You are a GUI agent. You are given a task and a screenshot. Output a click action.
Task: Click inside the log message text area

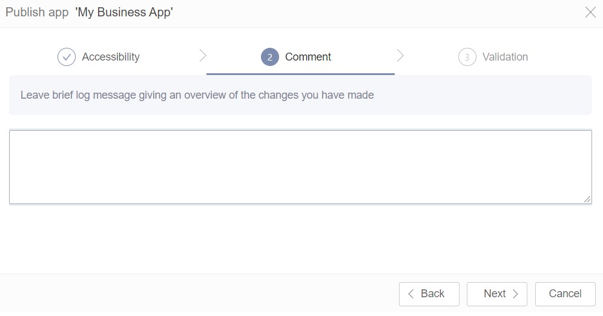(x=300, y=166)
